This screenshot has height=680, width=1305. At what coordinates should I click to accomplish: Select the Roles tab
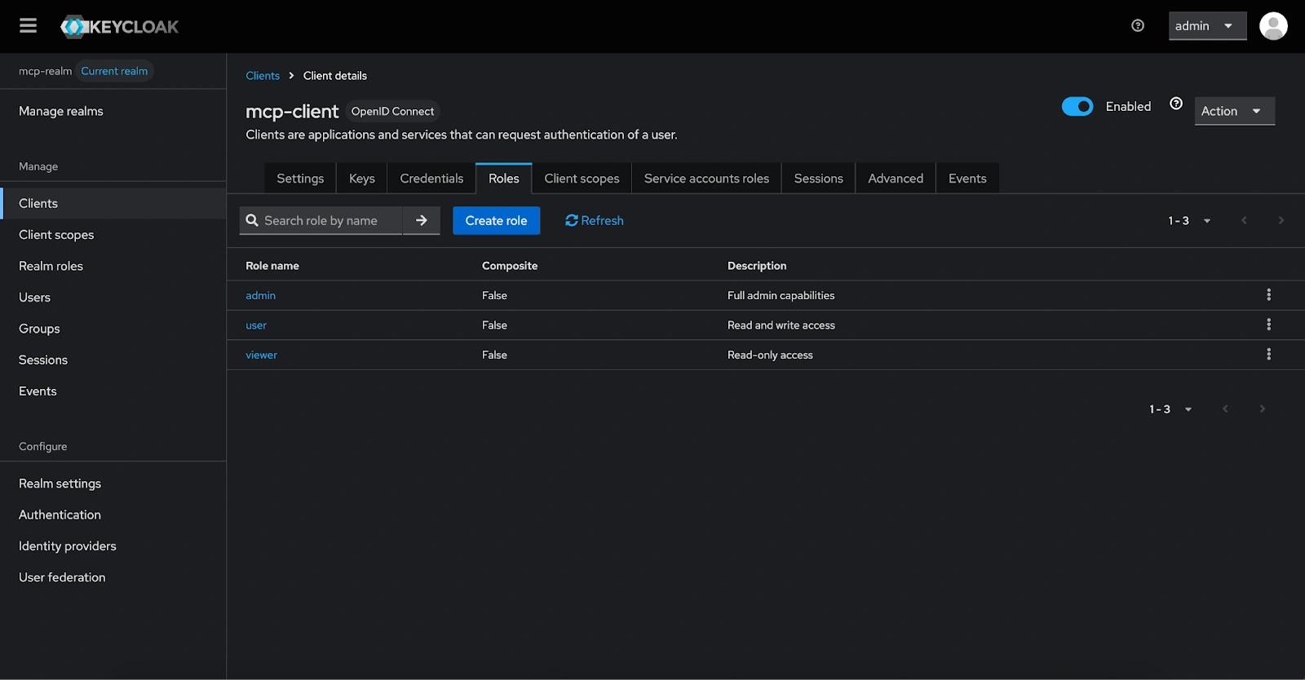504,179
